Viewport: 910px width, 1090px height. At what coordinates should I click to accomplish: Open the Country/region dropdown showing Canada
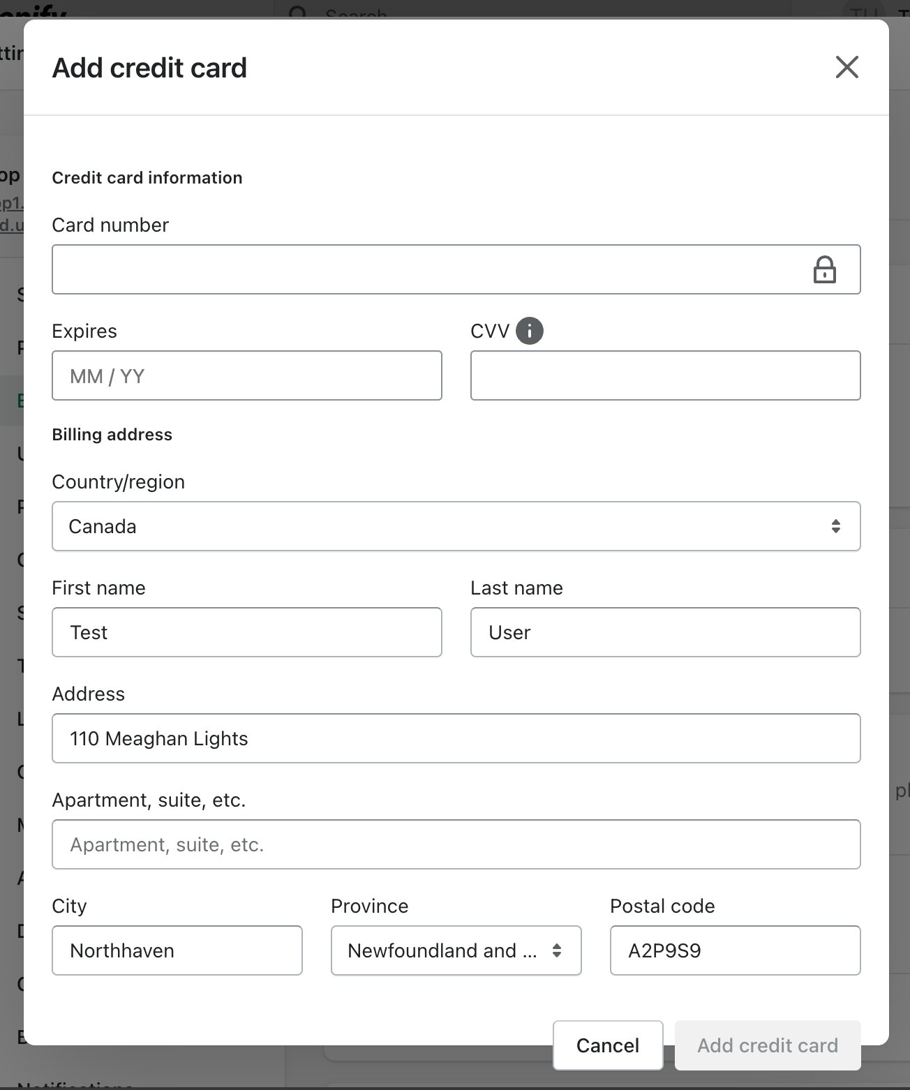coord(447,526)
